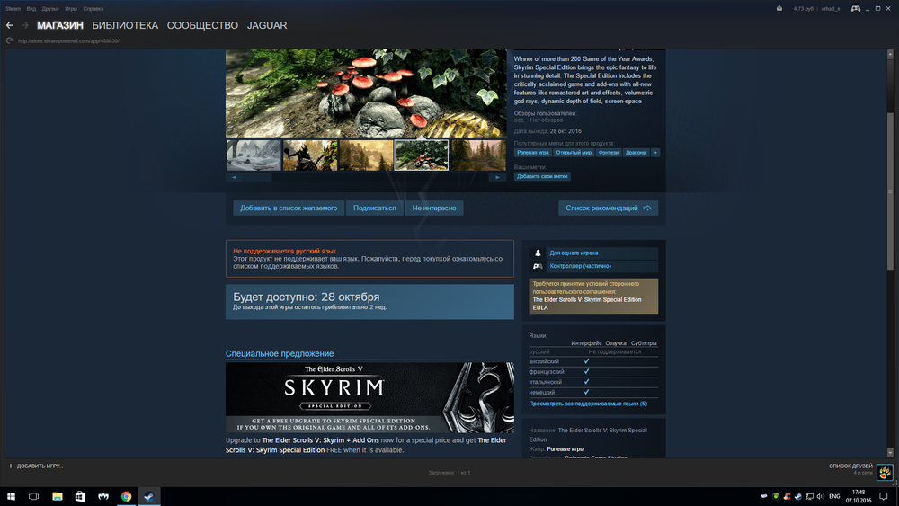
Task: Open the Игры menu
Action: coord(71,9)
